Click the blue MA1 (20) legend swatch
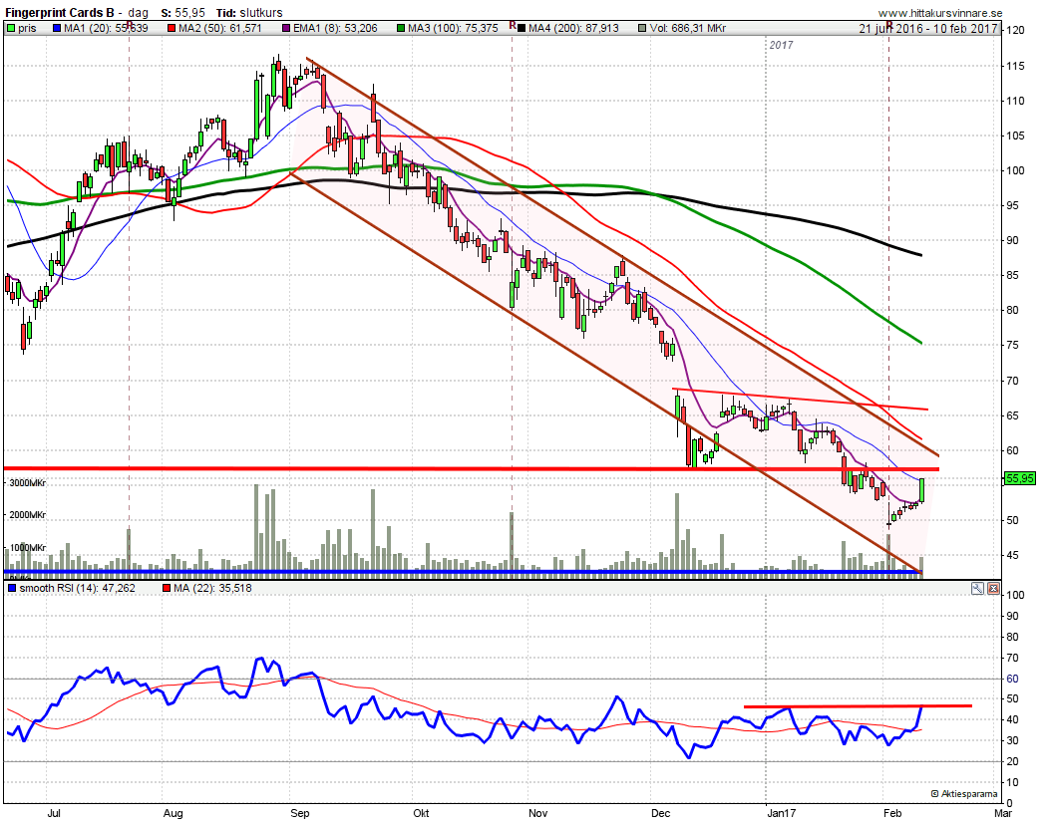The width and height of the screenshot is (1045, 826). [x=57, y=28]
